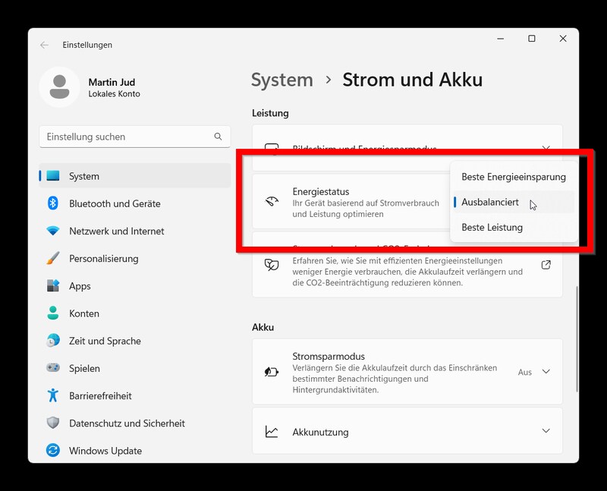Expand the Akkunutzung panel
This screenshot has height=491, width=607.
(546, 430)
